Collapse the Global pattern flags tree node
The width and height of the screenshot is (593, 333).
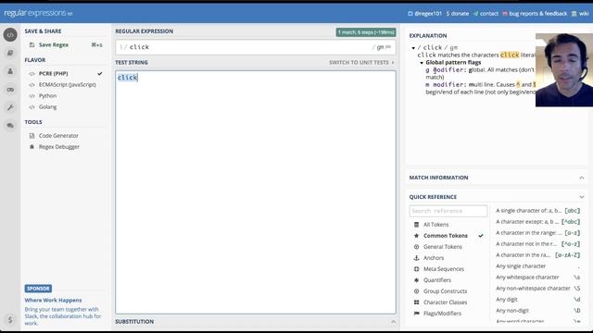422,63
